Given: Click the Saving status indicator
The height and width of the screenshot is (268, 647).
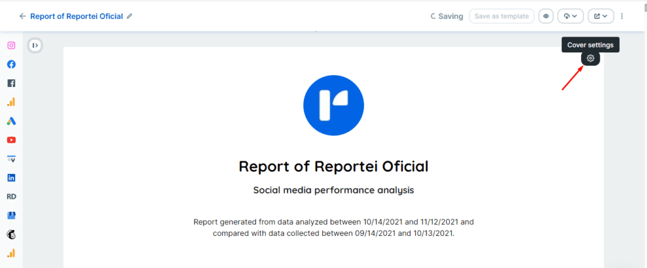Looking at the screenshot, I should pos(447,16).
